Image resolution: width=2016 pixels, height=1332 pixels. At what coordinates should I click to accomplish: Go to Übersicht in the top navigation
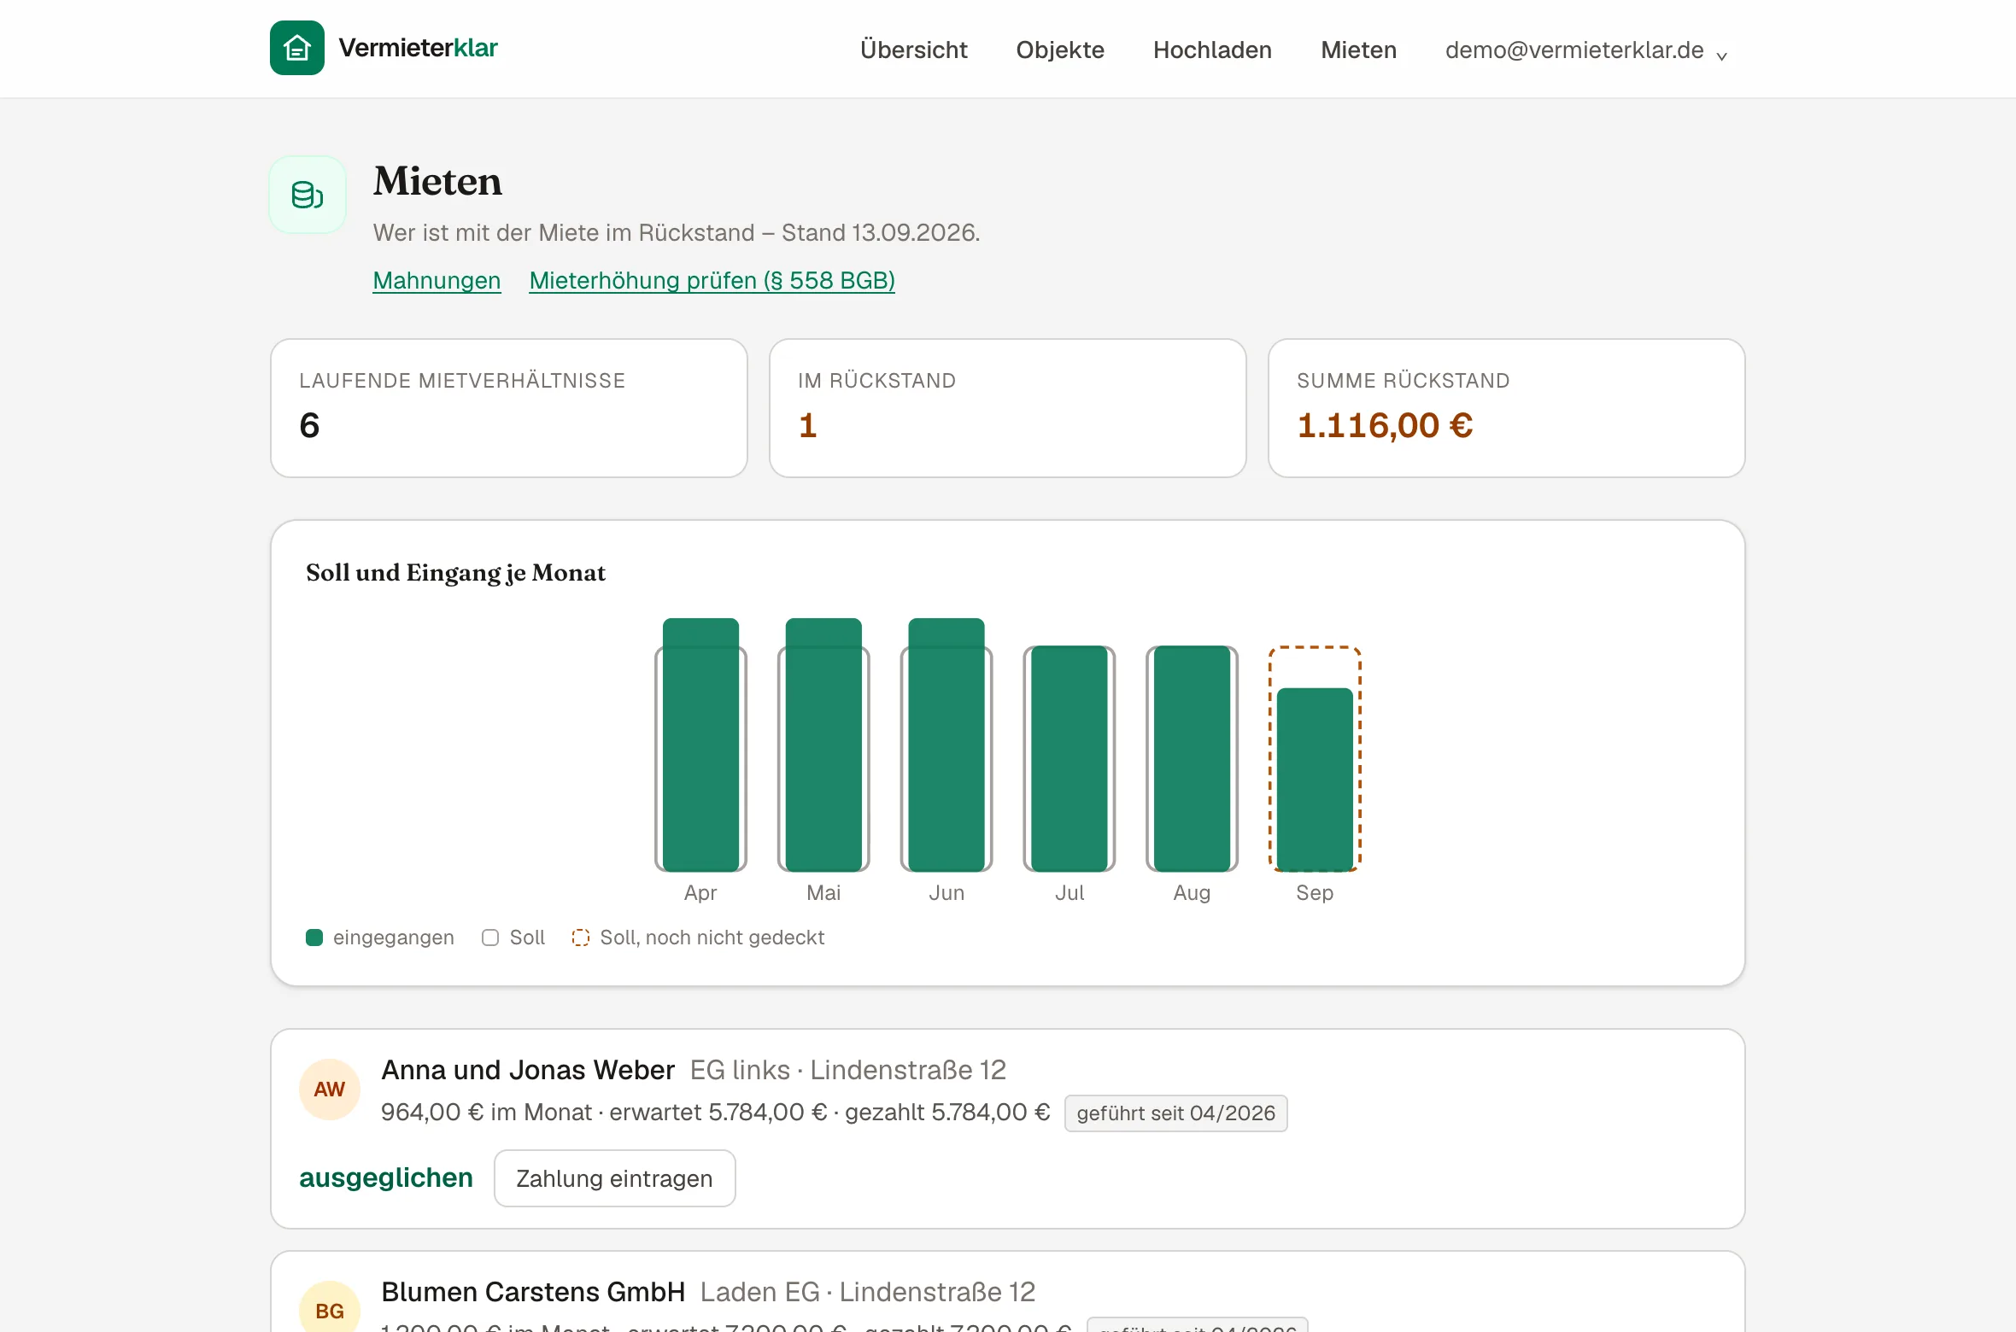[913, 50]
